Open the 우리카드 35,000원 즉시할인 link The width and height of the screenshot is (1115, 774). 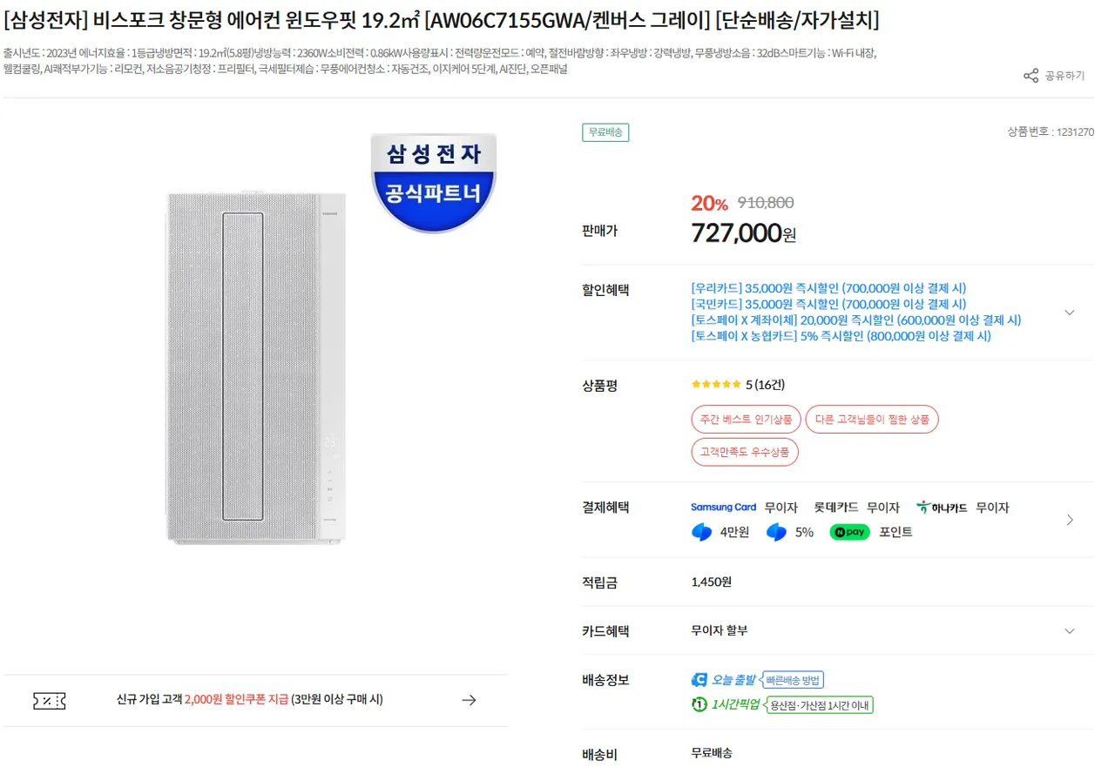click(x=828, y=288)
